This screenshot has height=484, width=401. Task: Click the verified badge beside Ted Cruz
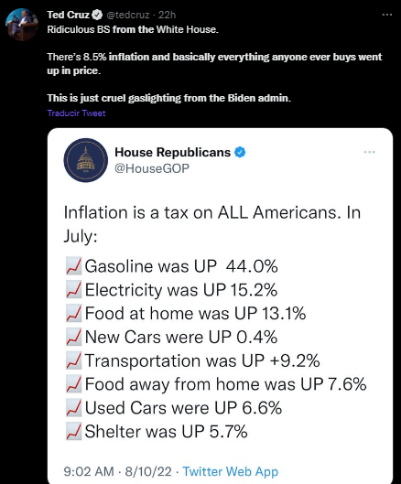(98, 15)
